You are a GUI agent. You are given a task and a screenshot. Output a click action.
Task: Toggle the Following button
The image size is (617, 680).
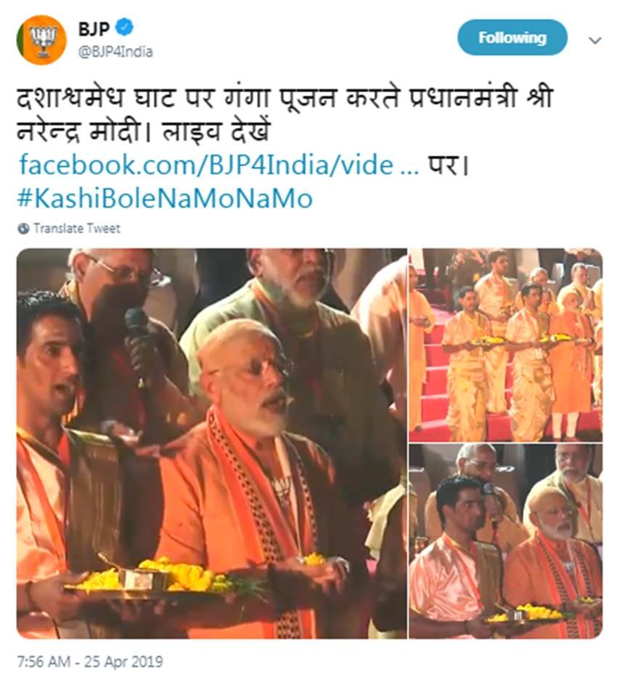[512, 38]
